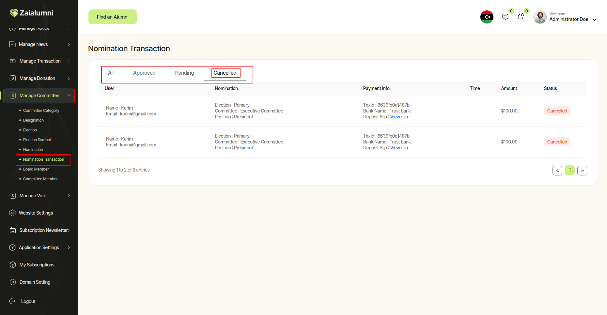
Task: Click the Manage Vote icon
Action: (13, 196)
